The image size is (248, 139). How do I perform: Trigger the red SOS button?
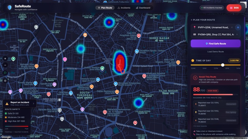234,8
